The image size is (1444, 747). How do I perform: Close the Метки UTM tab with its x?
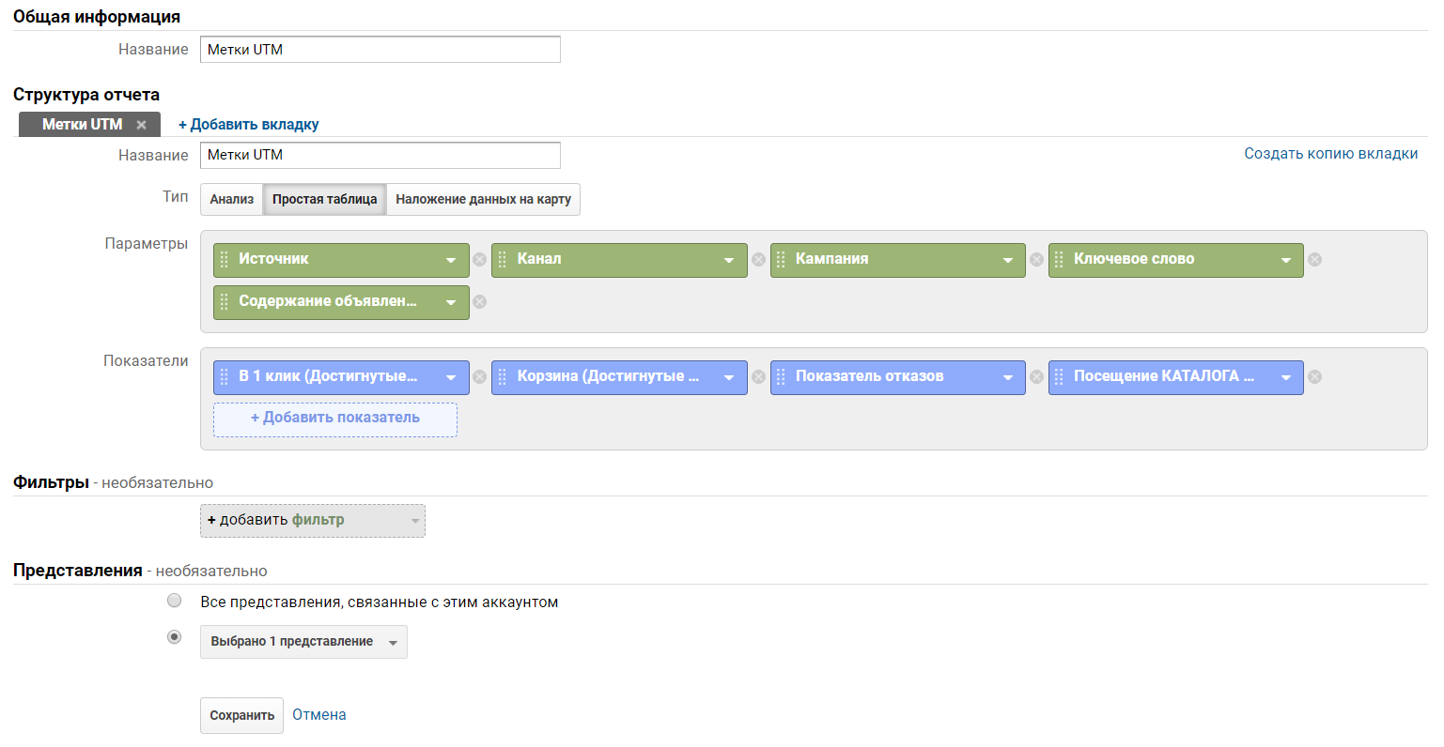[141, 125]
